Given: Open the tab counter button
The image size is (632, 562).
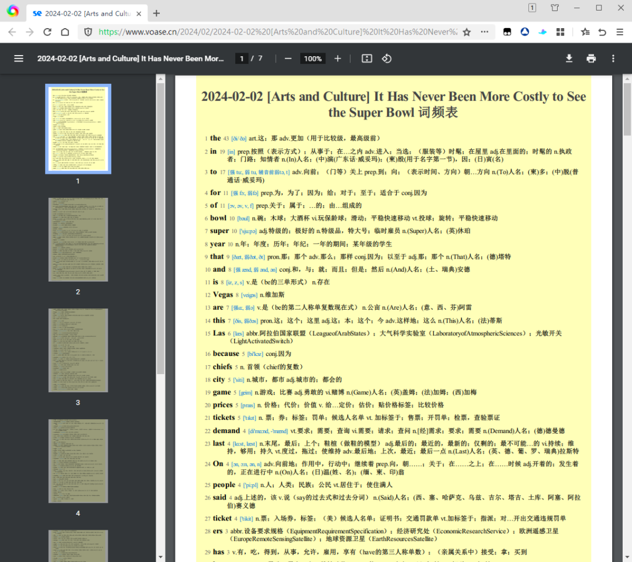Looking at the screenshot, I should click(x=532, y=8).
